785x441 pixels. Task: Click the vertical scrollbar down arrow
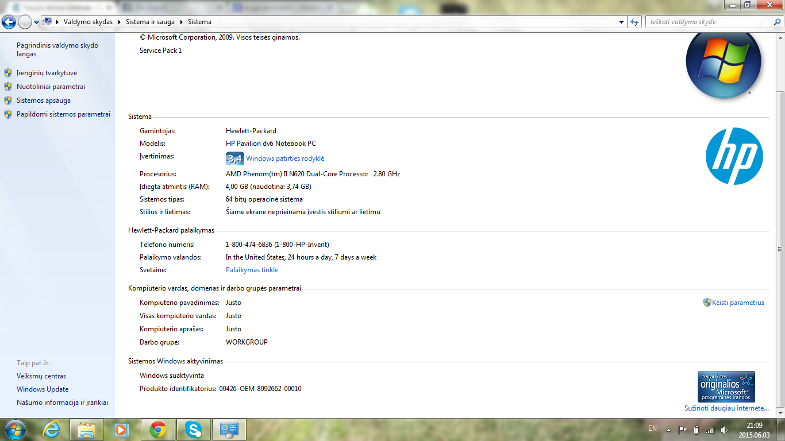780,413
